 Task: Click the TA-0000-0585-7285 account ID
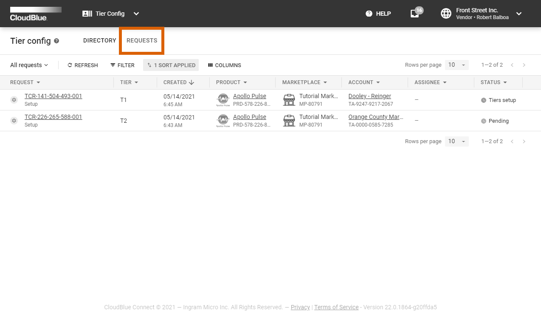371,125
